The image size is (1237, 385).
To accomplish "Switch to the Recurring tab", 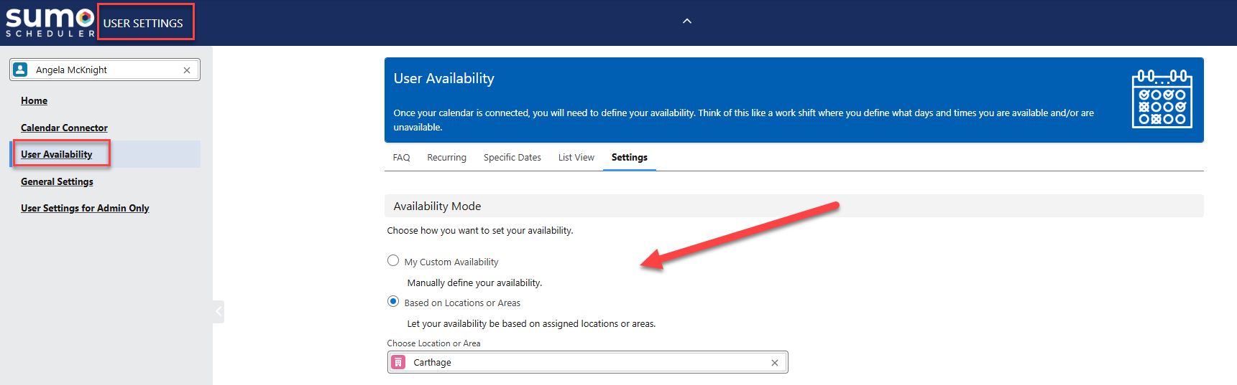I will coord(446,158).
